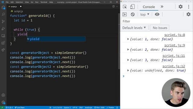Select inspect element tool in DevTools
Image resolution: width=193 pixels, height=109 pixels.
click(x=125, y=7)
